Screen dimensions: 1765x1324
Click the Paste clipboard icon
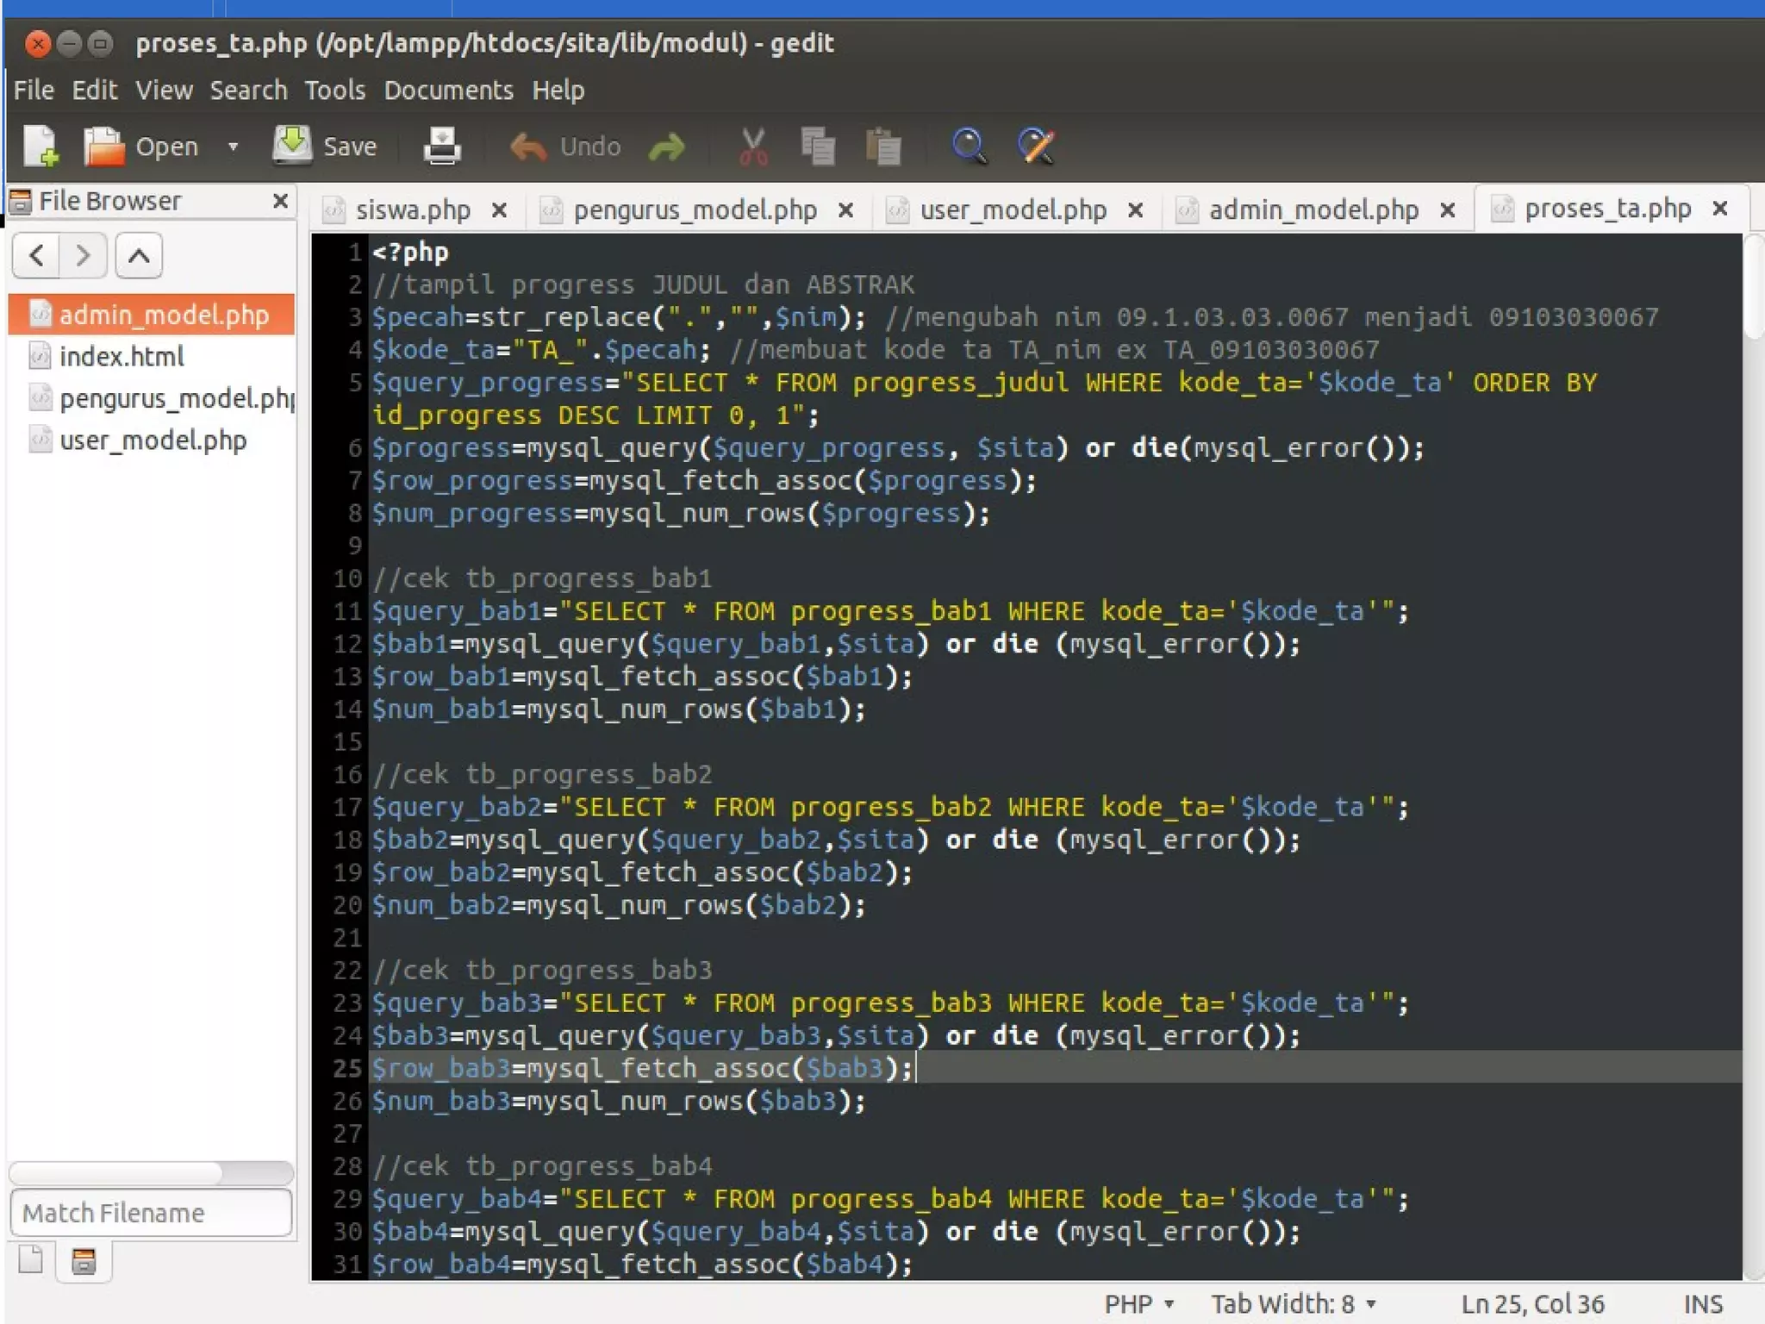tap(882, 147)
